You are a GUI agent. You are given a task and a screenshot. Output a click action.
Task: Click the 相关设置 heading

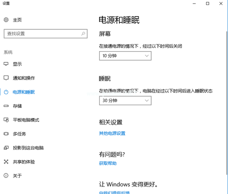pos(111,122)
